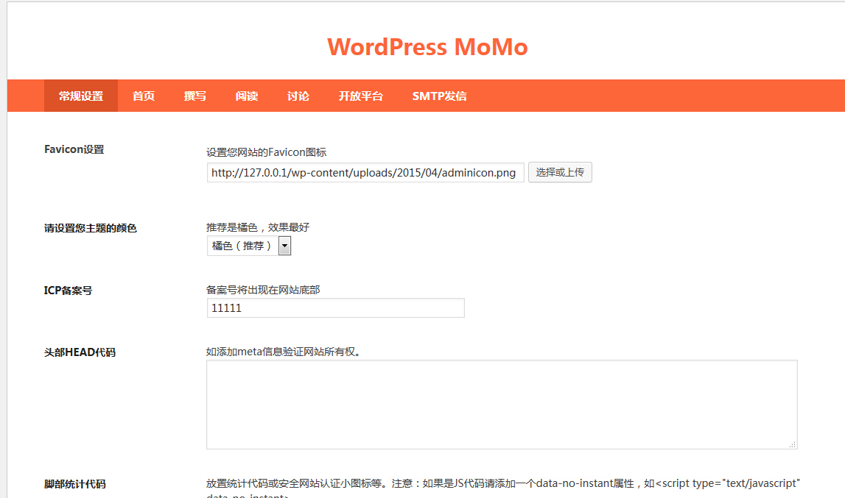Image resolution: width=845 pixels, height=498 pixels.
Task: Click the 选择或上传 button
Action: pyautogui.click(x=560, y=172)
